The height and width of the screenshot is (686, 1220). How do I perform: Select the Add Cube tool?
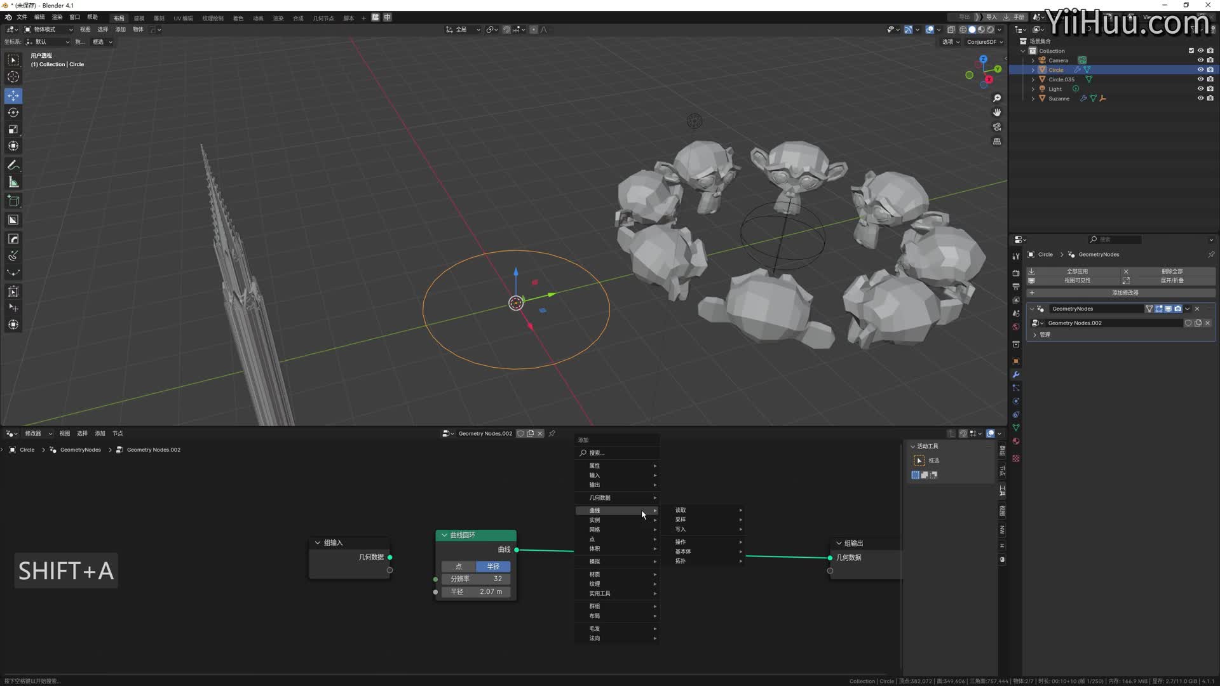(13, 201)
